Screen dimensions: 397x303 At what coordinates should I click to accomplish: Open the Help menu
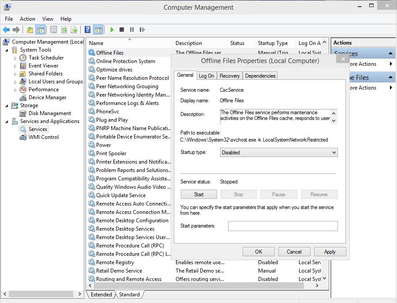point(66,19)
